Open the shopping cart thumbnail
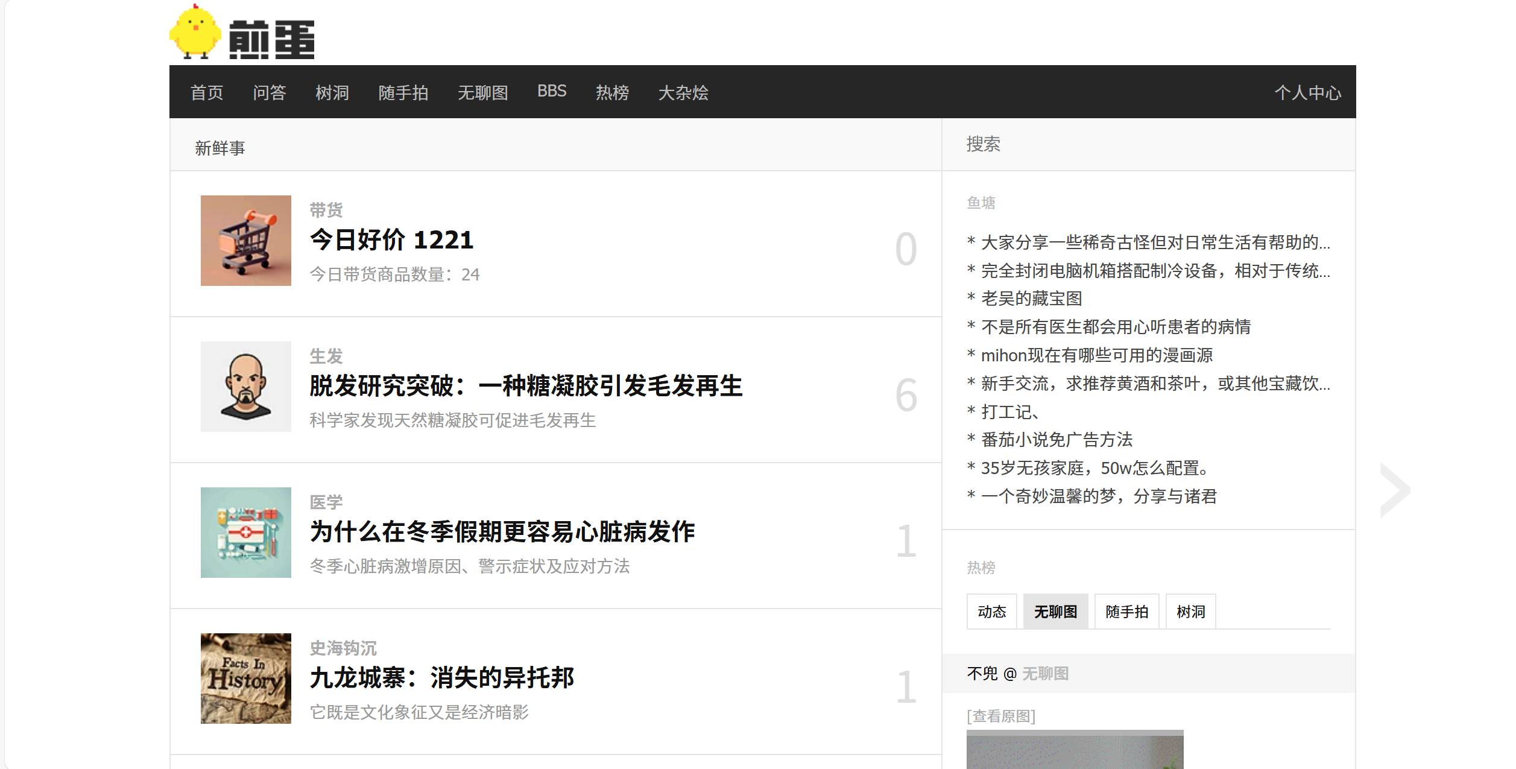 pyautogui.click(x=246, y=241)
